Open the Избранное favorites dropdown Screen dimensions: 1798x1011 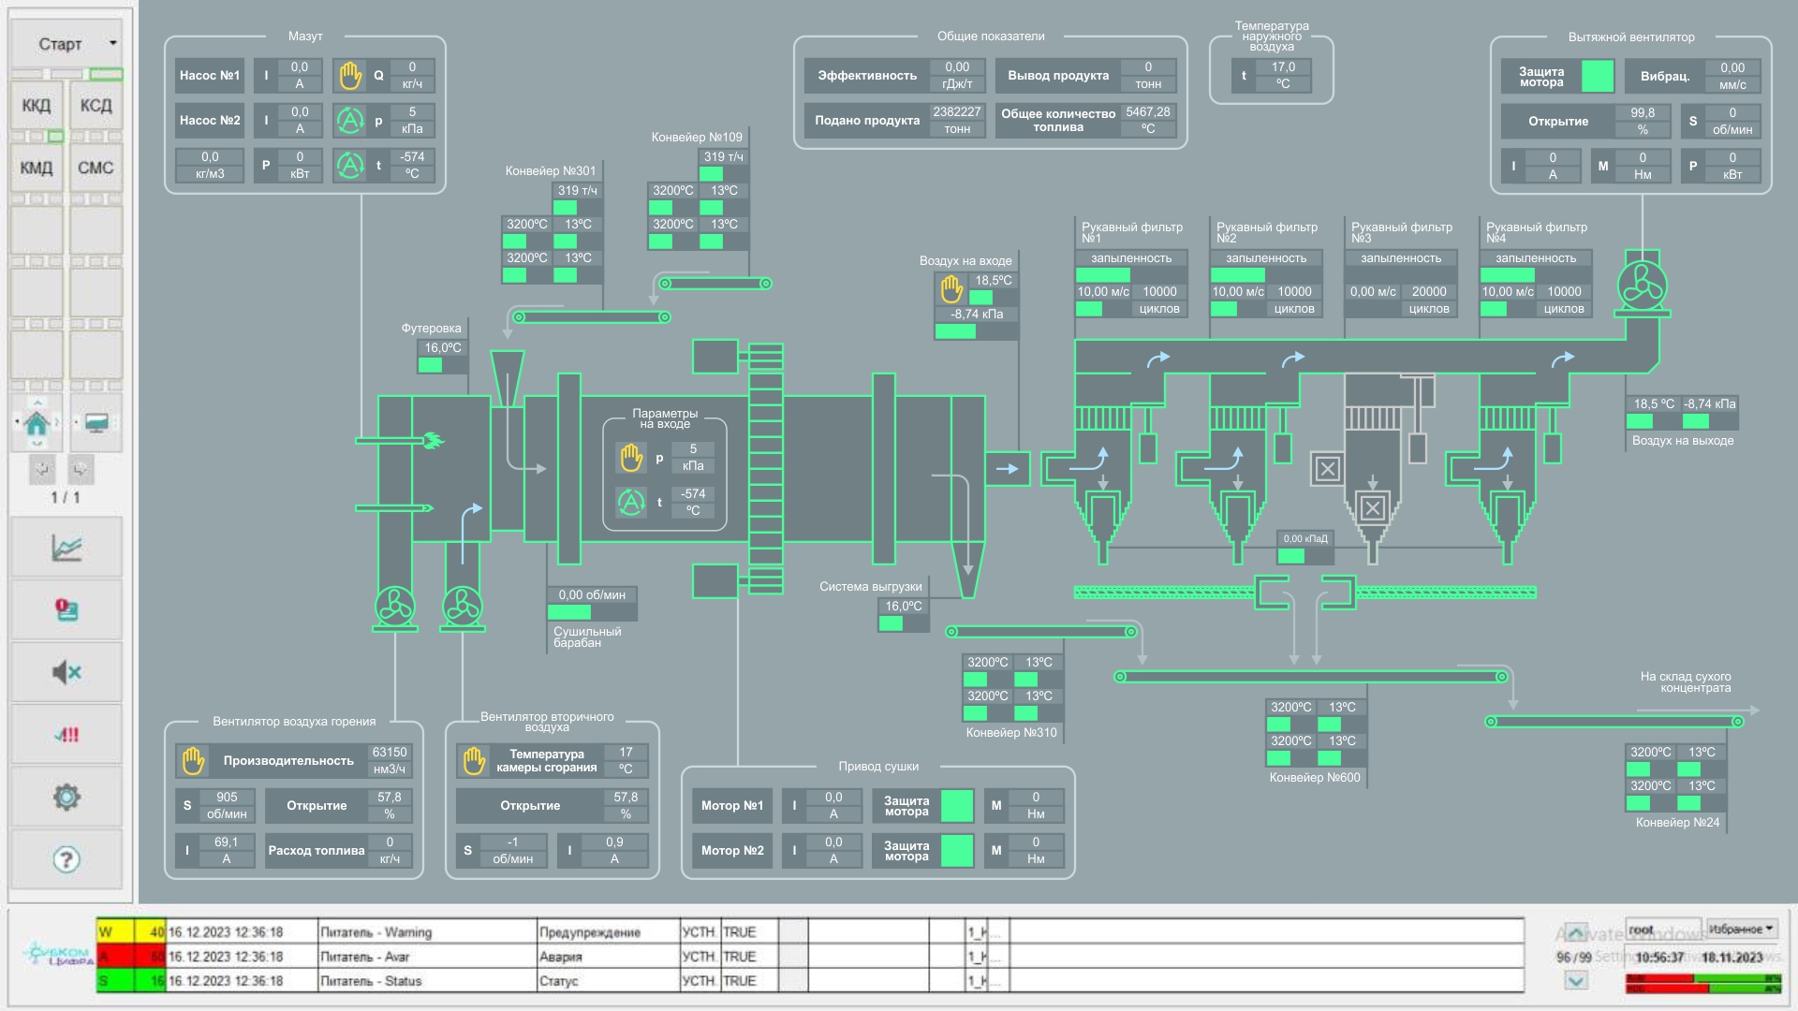1741,930
